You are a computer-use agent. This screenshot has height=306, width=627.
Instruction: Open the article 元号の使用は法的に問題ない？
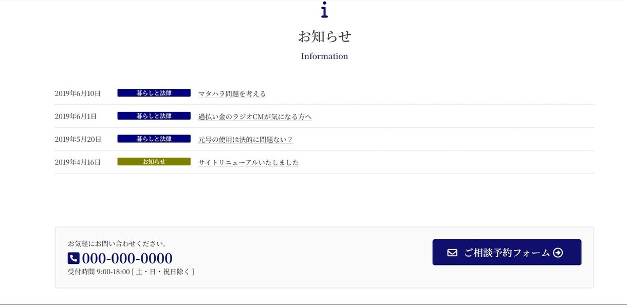point(246,139)
